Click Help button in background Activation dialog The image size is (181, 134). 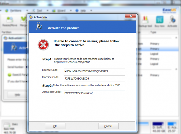click(17, 95)
